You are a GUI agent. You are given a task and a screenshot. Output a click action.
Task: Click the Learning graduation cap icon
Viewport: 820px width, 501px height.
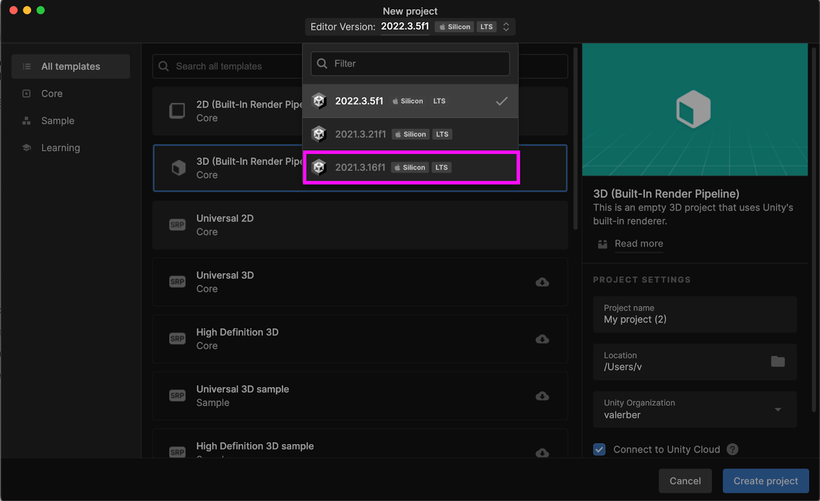(x=27, y=148)
